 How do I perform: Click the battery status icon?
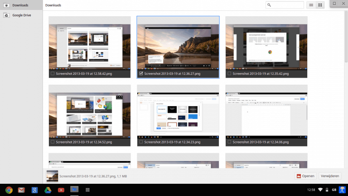[327, 190]
